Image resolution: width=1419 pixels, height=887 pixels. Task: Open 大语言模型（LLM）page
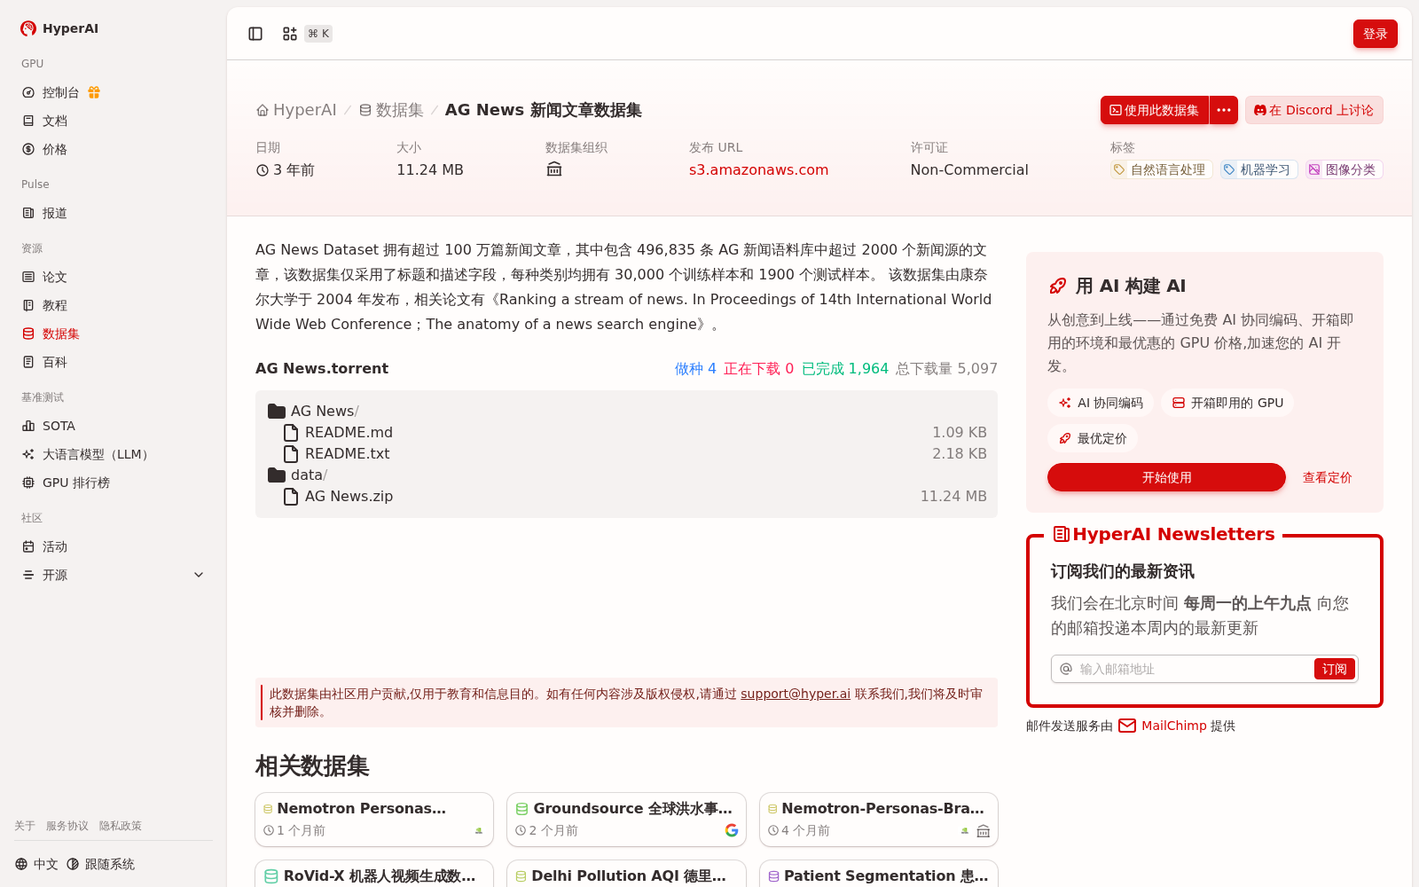pyautogui.click(x=114, y=454)
